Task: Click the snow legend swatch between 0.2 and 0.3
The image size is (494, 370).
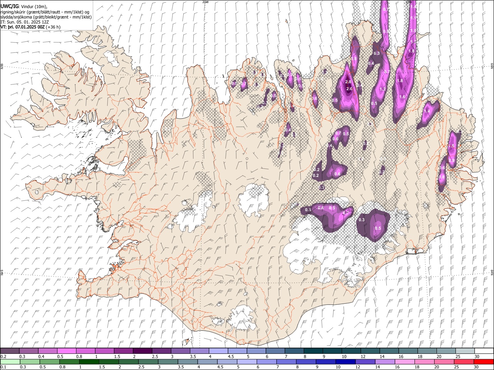Action: click(10, 351)
